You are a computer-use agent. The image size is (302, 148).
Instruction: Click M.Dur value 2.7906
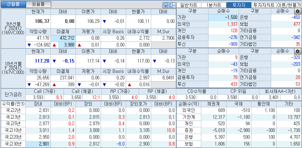click(x=168, y=38)
